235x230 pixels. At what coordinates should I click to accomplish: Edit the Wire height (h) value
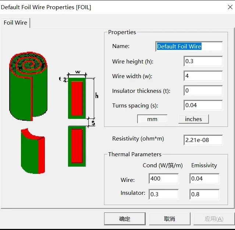203,61
